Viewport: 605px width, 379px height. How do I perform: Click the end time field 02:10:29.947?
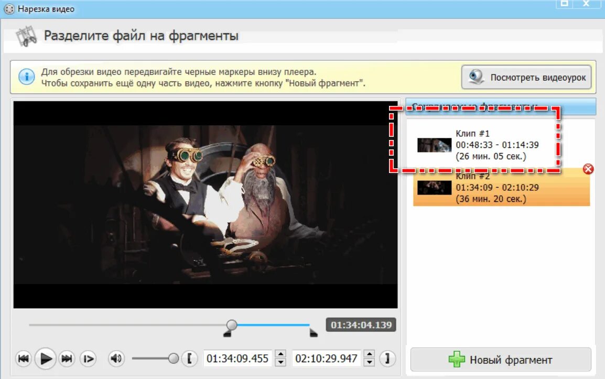click(327, 359)
